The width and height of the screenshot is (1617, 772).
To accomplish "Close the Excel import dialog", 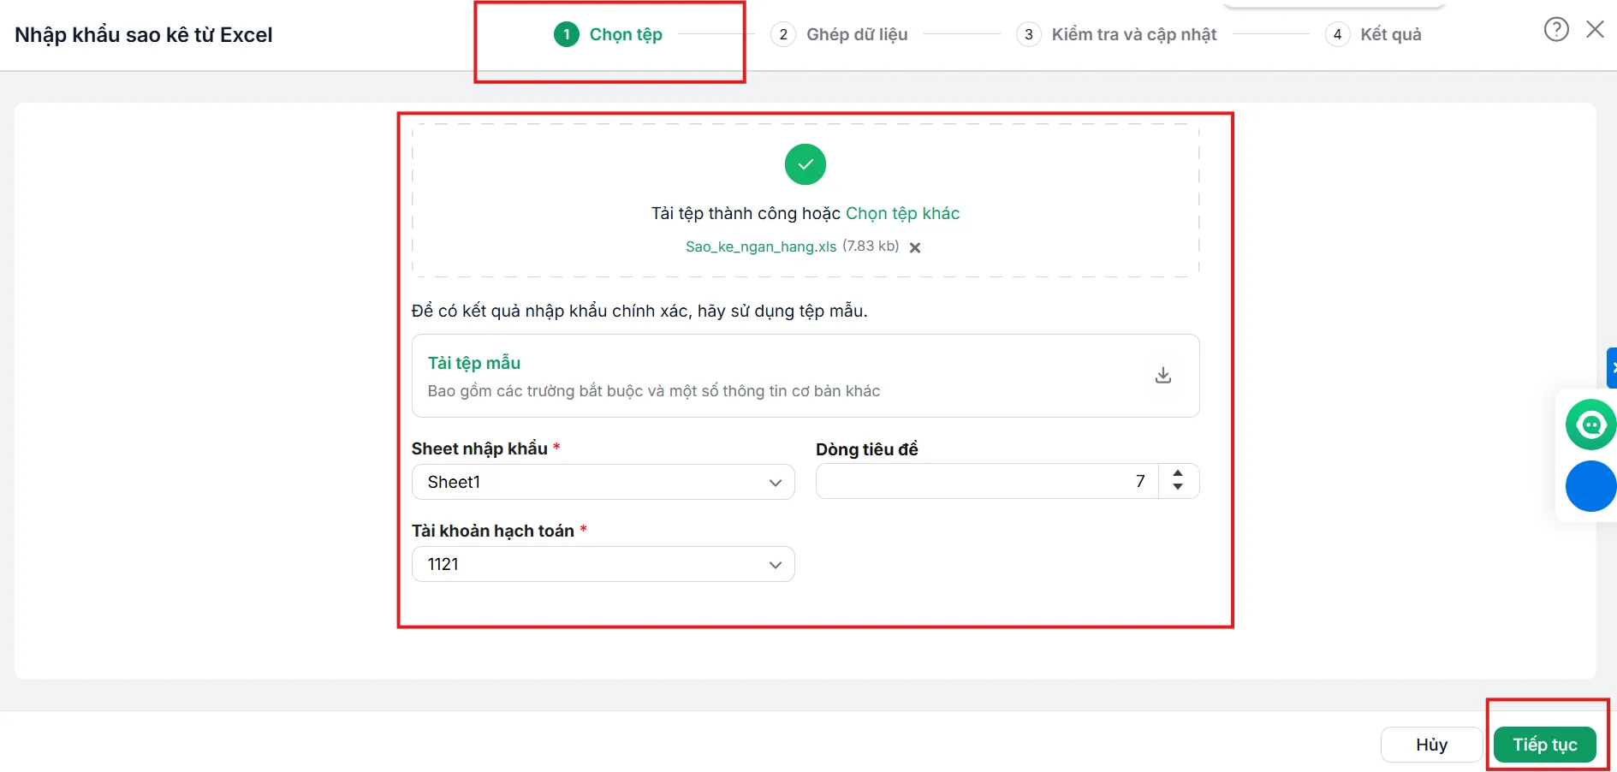I will (1595, 30).
